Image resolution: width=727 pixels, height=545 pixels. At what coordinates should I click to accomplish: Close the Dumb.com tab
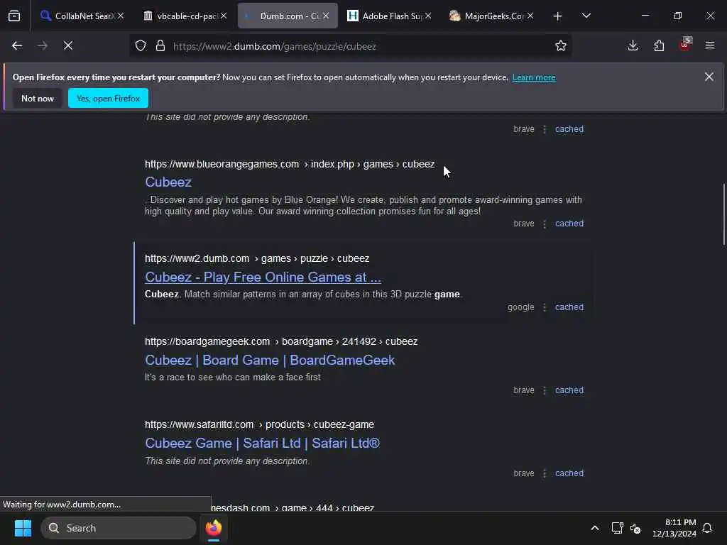click(326, 16)
